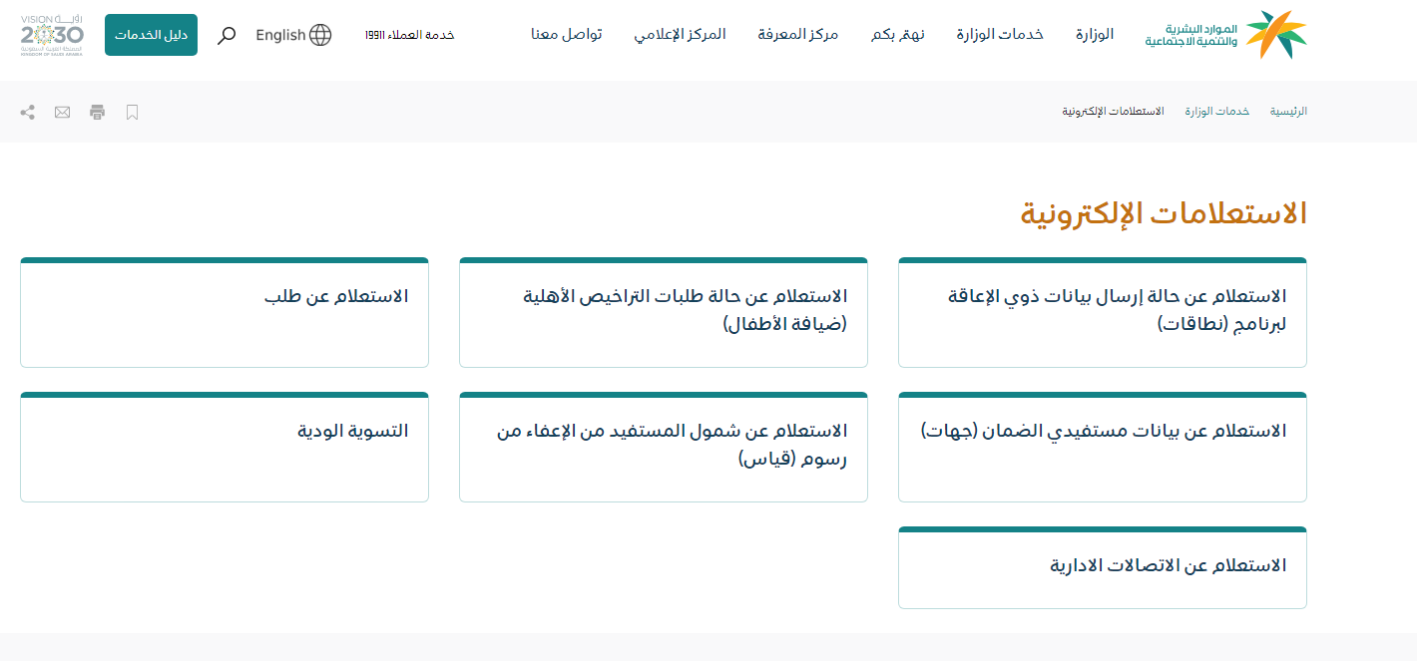The width and height of the screenshot is (1417, 661).
Task: Go to المركز الإعلامي in navigation
Action: click(680, 35)
